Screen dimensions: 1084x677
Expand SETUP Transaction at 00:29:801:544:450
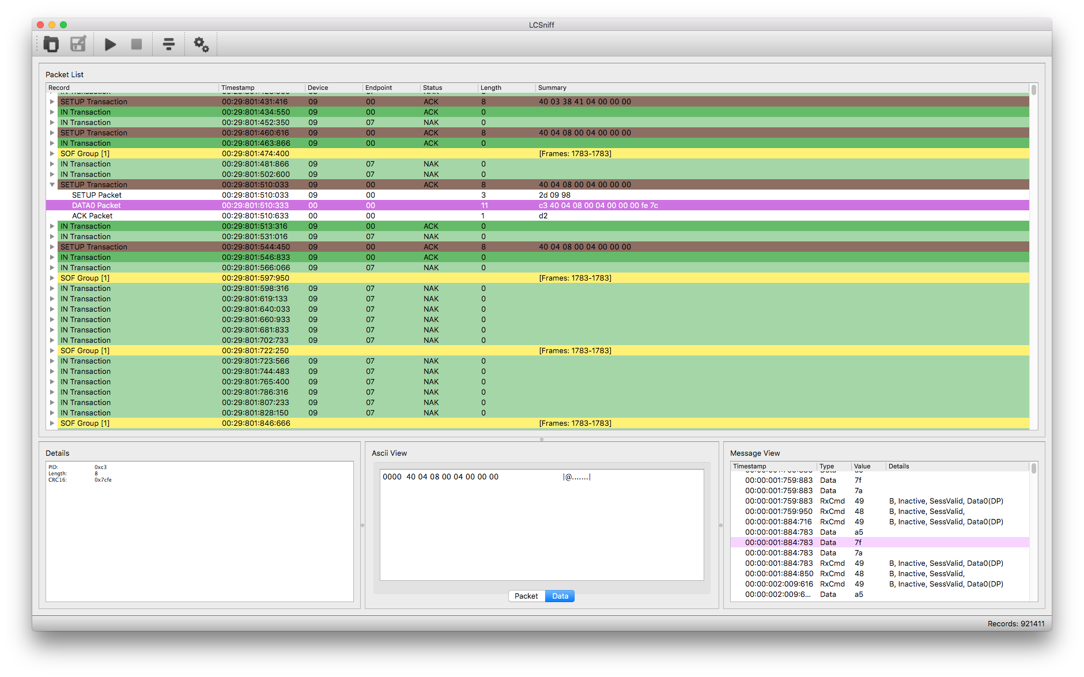coord(52,247)
